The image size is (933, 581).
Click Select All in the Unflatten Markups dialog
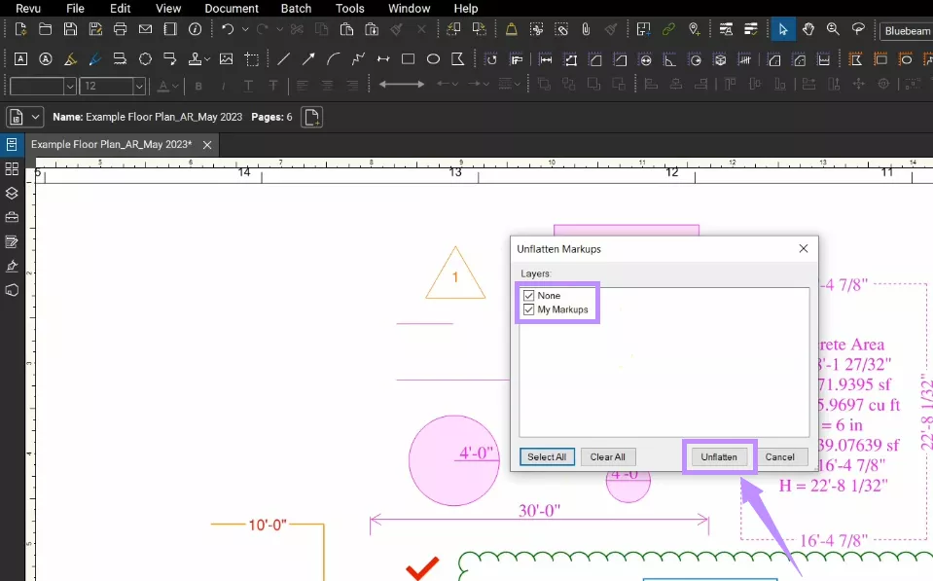coord(547,456)
